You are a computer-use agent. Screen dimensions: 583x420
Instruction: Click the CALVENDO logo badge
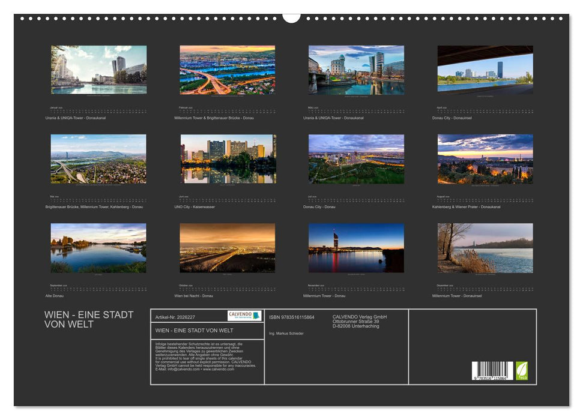point(244,316)
